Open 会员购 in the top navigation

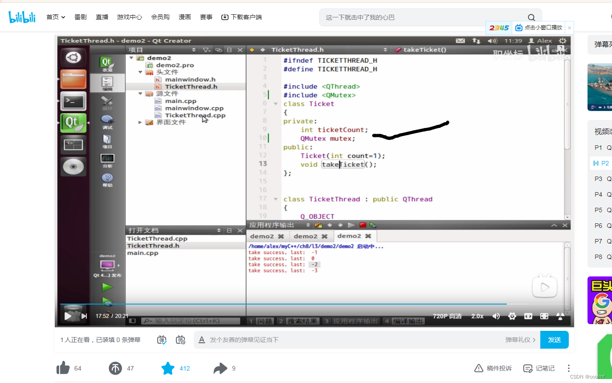pyautogui.click(x=160, y=17)
